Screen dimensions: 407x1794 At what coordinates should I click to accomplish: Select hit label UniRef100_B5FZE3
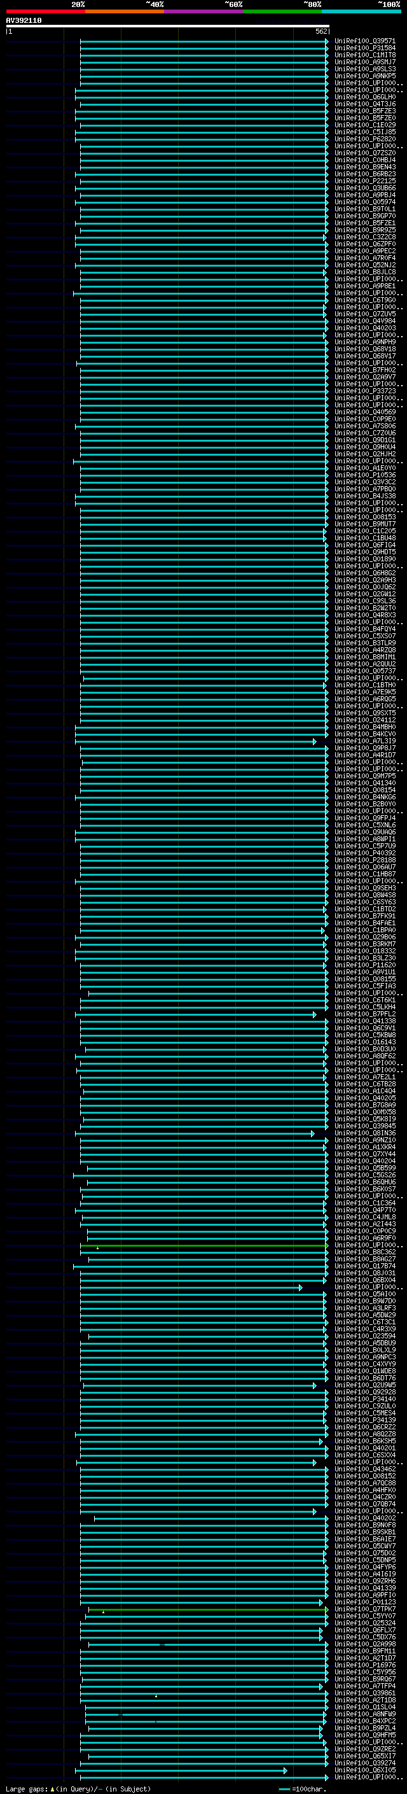364,111
